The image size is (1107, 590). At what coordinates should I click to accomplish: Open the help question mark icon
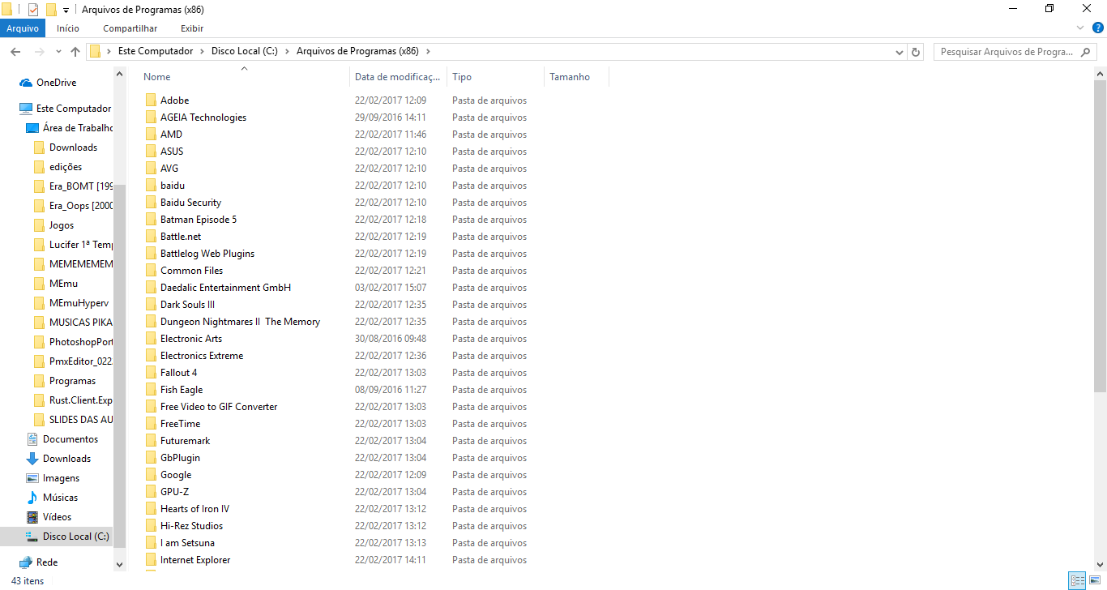[1096, 28]
